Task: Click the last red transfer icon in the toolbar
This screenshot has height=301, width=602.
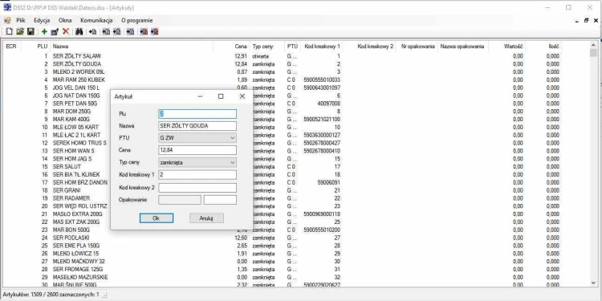Action: click(154, 32)
